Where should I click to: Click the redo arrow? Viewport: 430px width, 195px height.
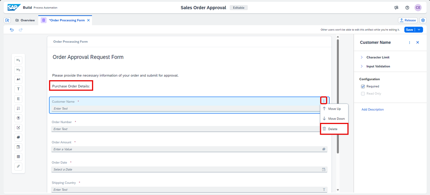point(21,30)
